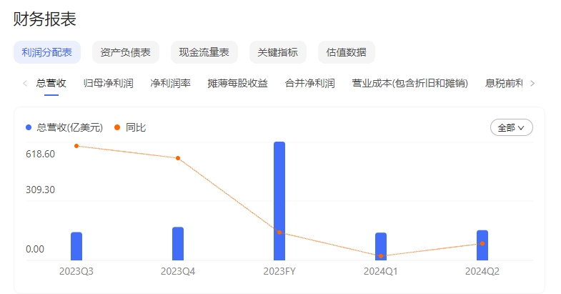Select 营业成本(包含折旧和摊销) metric
The width and height of the screenshot is (561, 294).
[x=409, y=83]
